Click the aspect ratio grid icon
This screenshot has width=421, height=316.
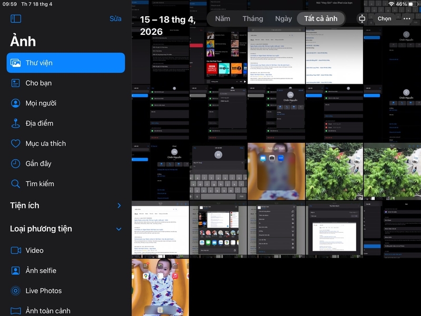click(x=362, y=18)
